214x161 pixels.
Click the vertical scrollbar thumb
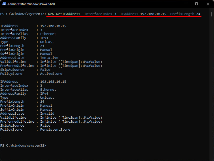coord(211,14)
